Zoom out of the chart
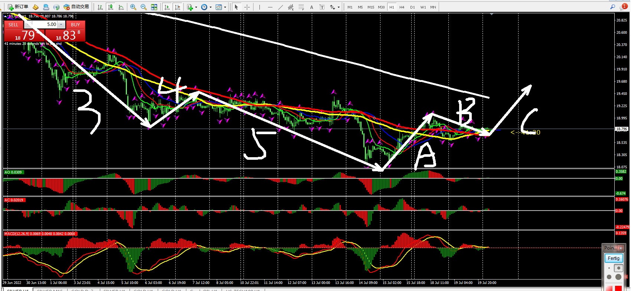 [144, 7]
